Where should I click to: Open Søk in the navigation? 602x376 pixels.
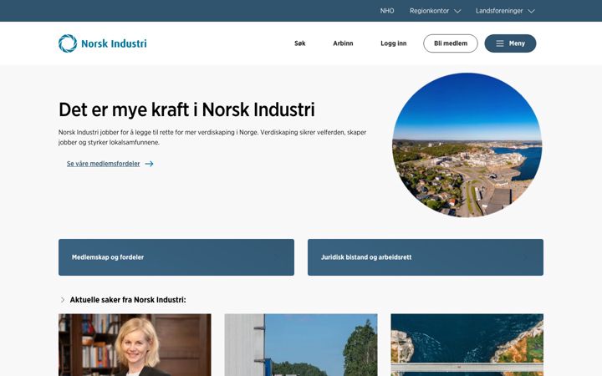pyautogui.click(x=300, y=43)
